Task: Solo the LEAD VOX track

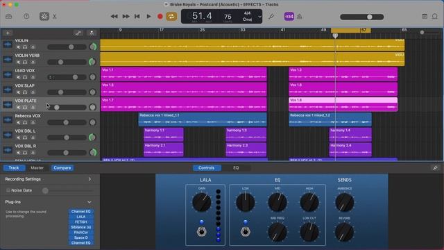Action: point(25,77)
